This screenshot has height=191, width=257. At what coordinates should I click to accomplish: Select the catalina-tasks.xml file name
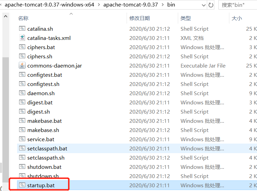coord(49,38)
